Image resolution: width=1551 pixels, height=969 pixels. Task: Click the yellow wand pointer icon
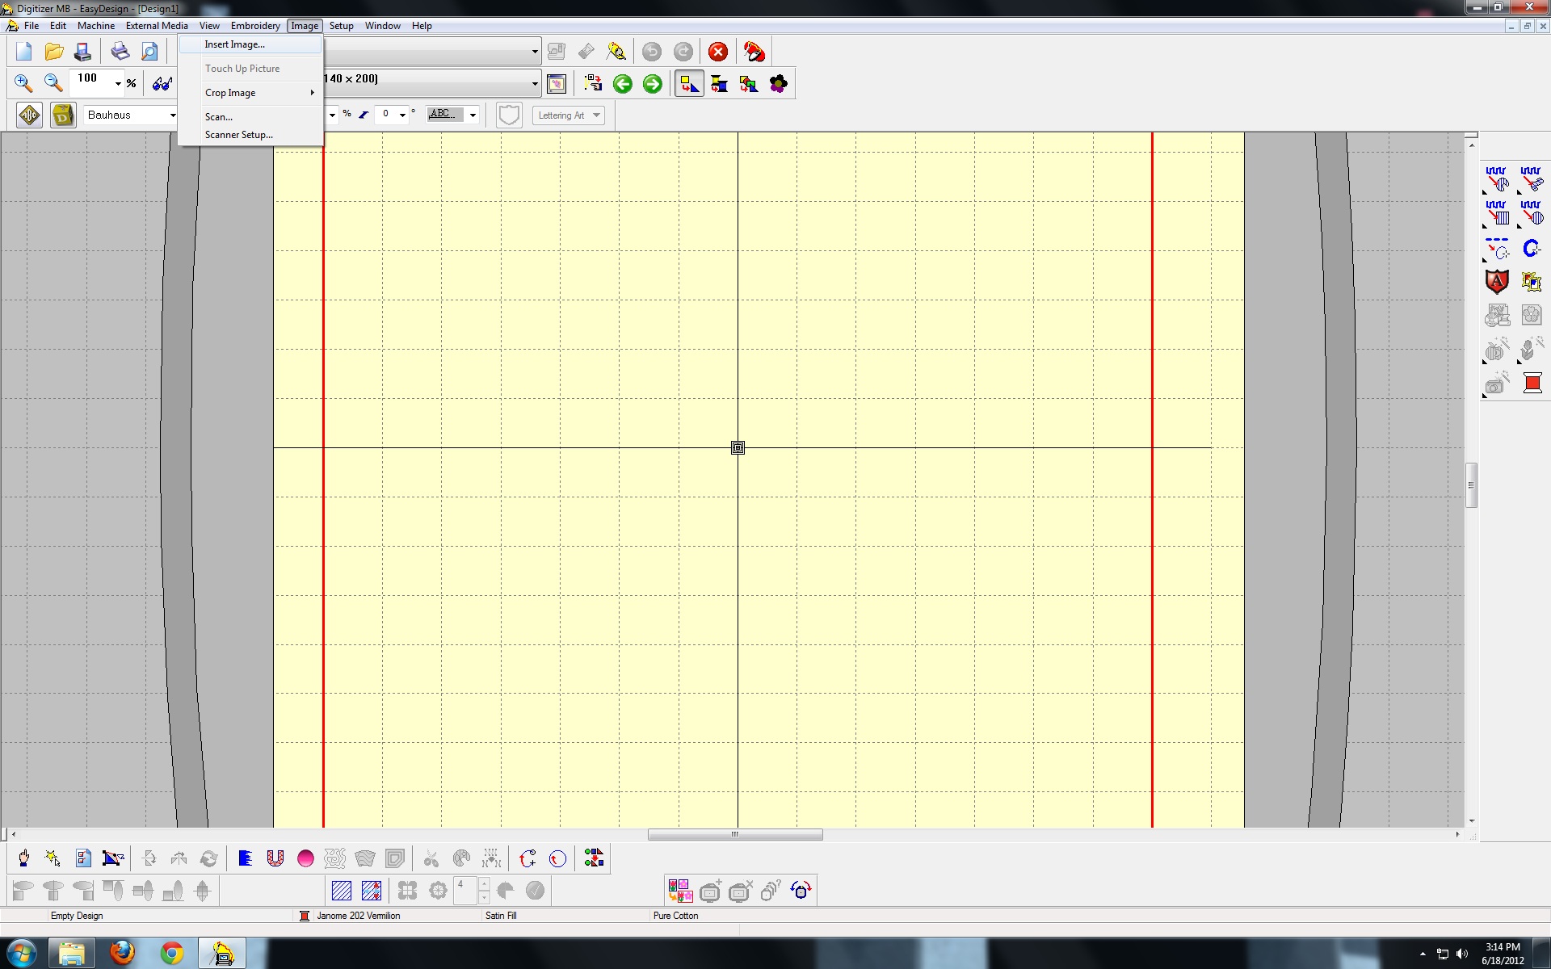point(53,858)
